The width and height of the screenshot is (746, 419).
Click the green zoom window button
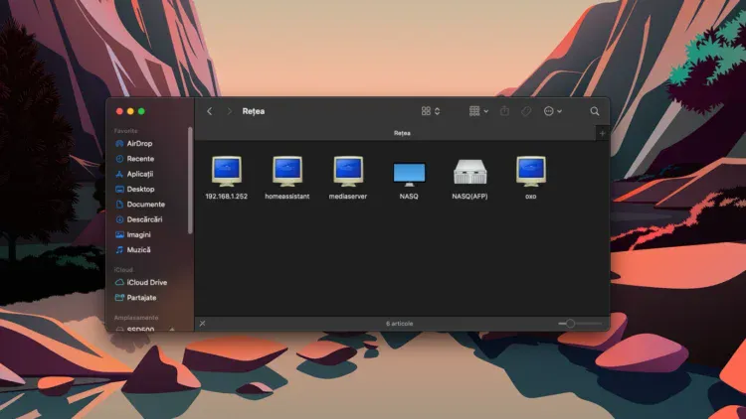coord(141,111)
